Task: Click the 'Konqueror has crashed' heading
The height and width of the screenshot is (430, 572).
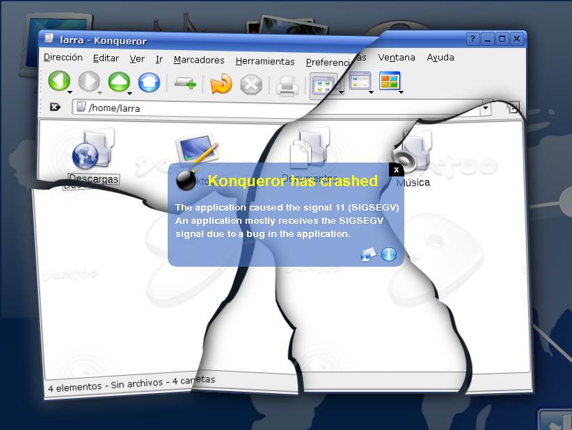Action: point(292,181)
